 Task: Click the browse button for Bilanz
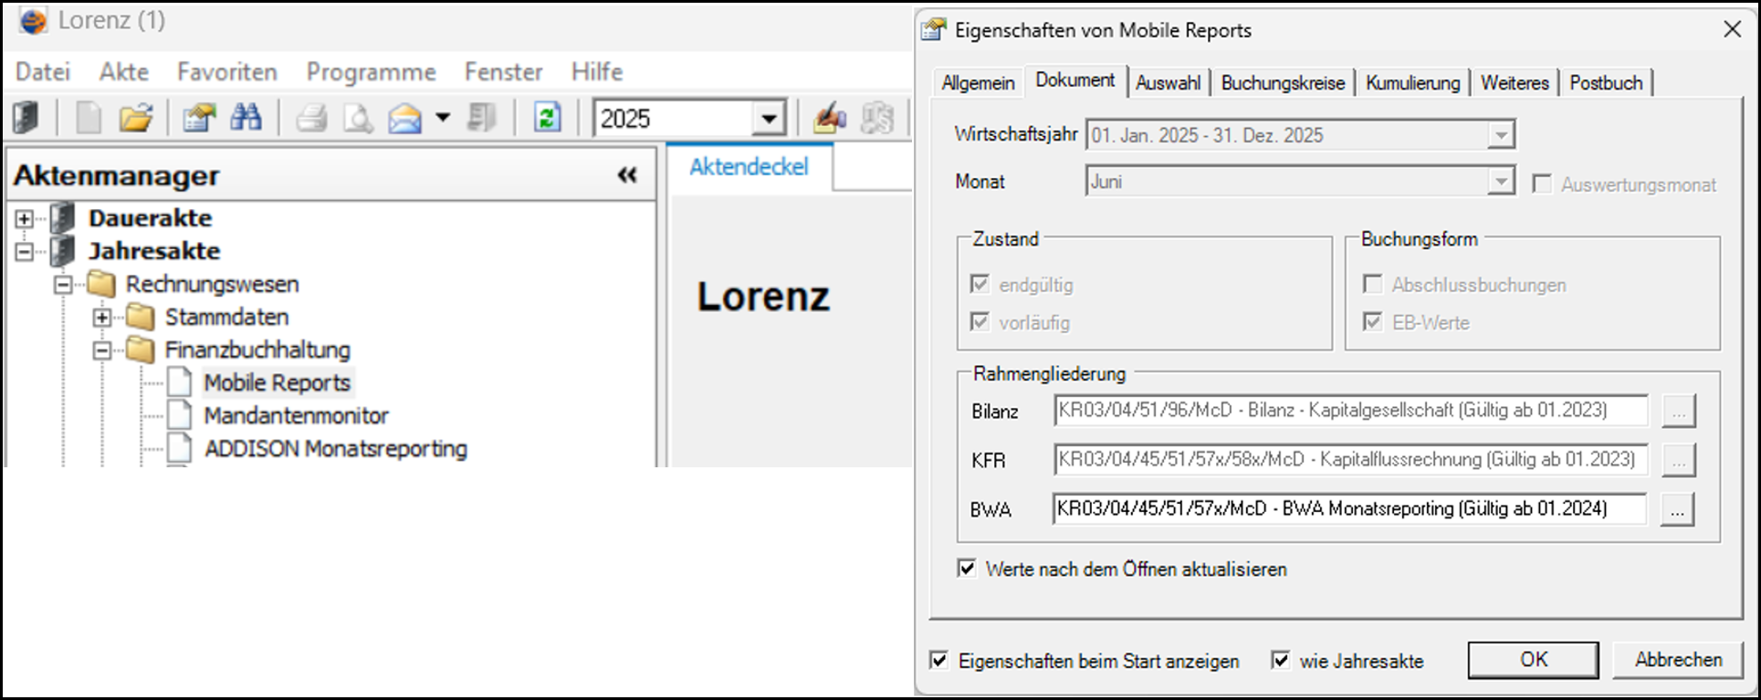1678,412
